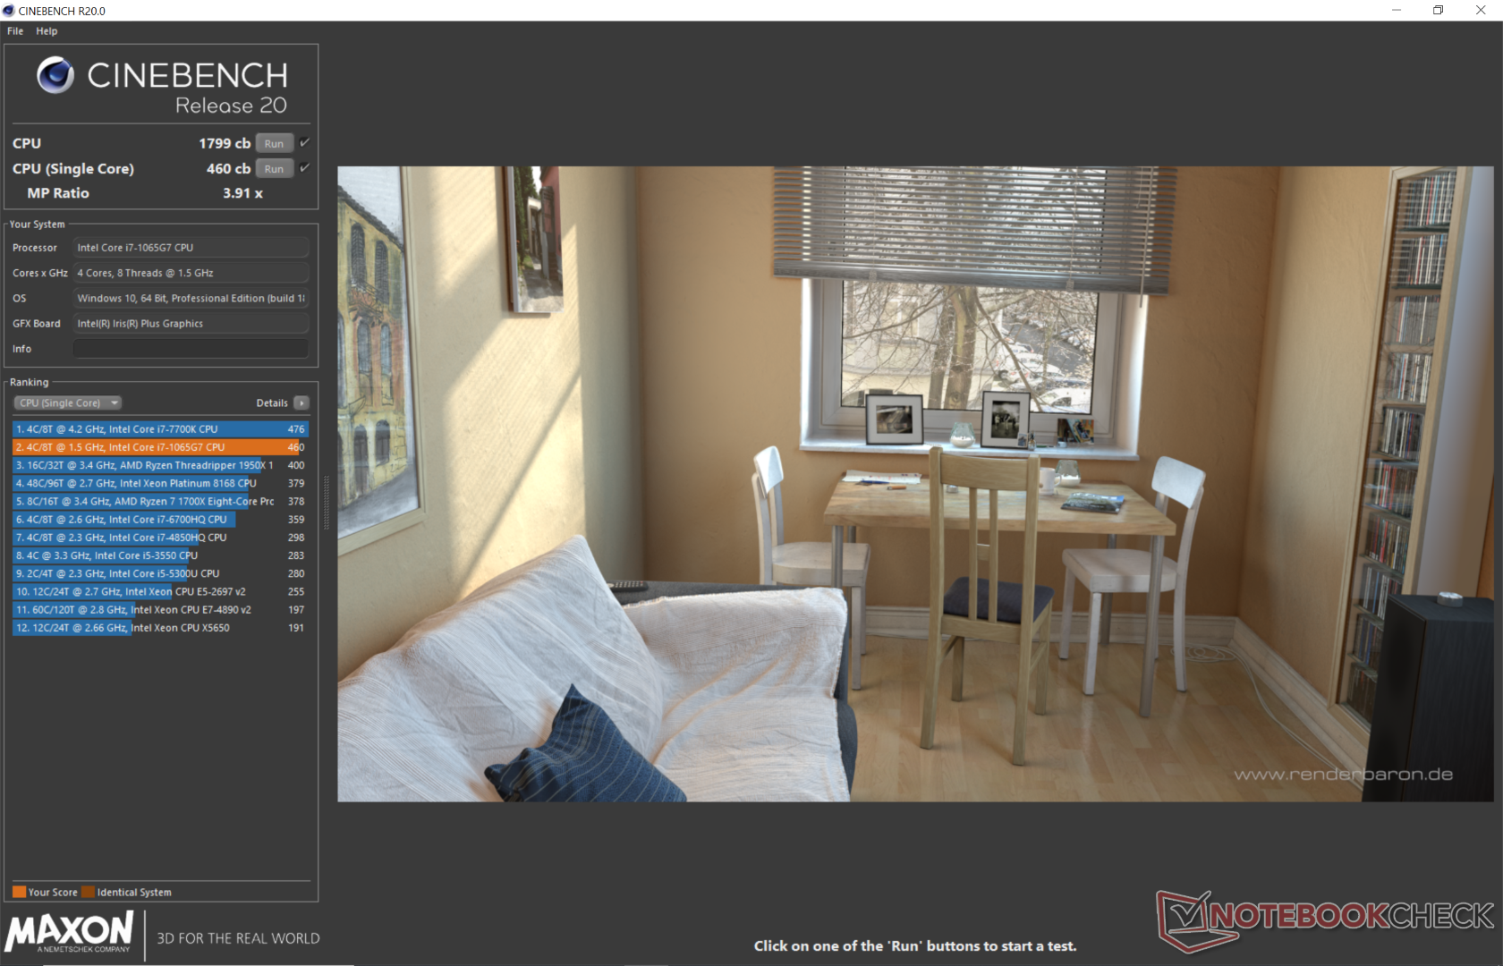Run the CPU multi-core test
This screenshot has height=966, width=1503.
[x=274, y=143]
